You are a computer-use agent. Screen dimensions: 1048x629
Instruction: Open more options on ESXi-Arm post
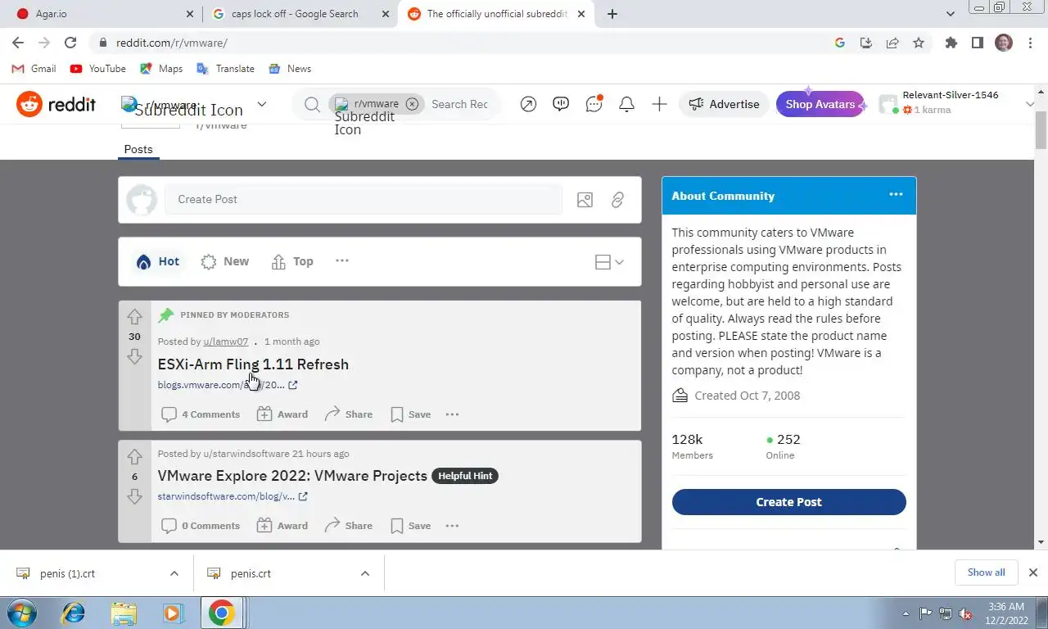point(452,414)
